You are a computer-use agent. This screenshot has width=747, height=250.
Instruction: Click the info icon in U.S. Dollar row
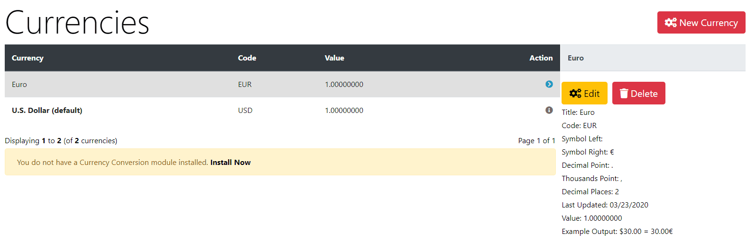pyautogui.click(x=549, y=110)
